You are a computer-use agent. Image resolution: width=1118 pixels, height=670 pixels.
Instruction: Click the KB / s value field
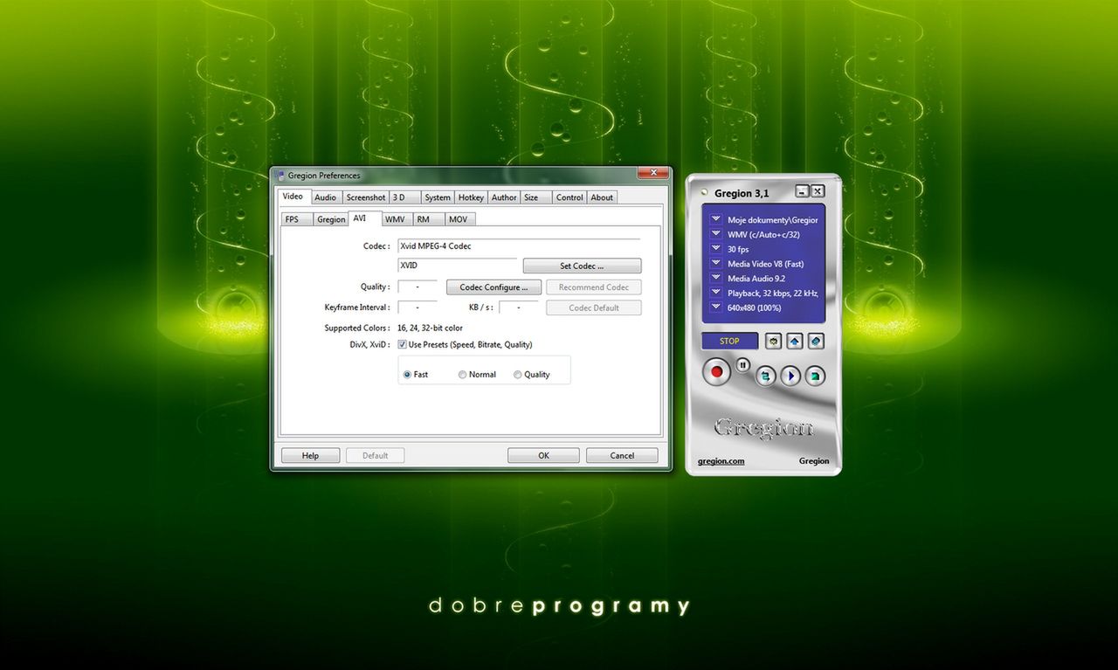(x=519, y=307)
